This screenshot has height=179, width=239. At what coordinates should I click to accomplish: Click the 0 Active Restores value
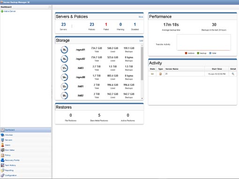tap(128, 115)
